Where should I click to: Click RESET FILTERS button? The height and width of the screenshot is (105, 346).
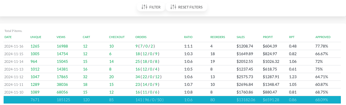coord(187,7)
